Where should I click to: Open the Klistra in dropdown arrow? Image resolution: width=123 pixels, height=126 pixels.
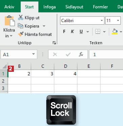(x=11, y=36)
